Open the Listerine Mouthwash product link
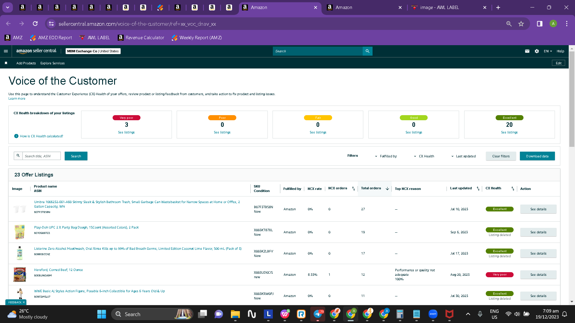 [x=138, y=249]
